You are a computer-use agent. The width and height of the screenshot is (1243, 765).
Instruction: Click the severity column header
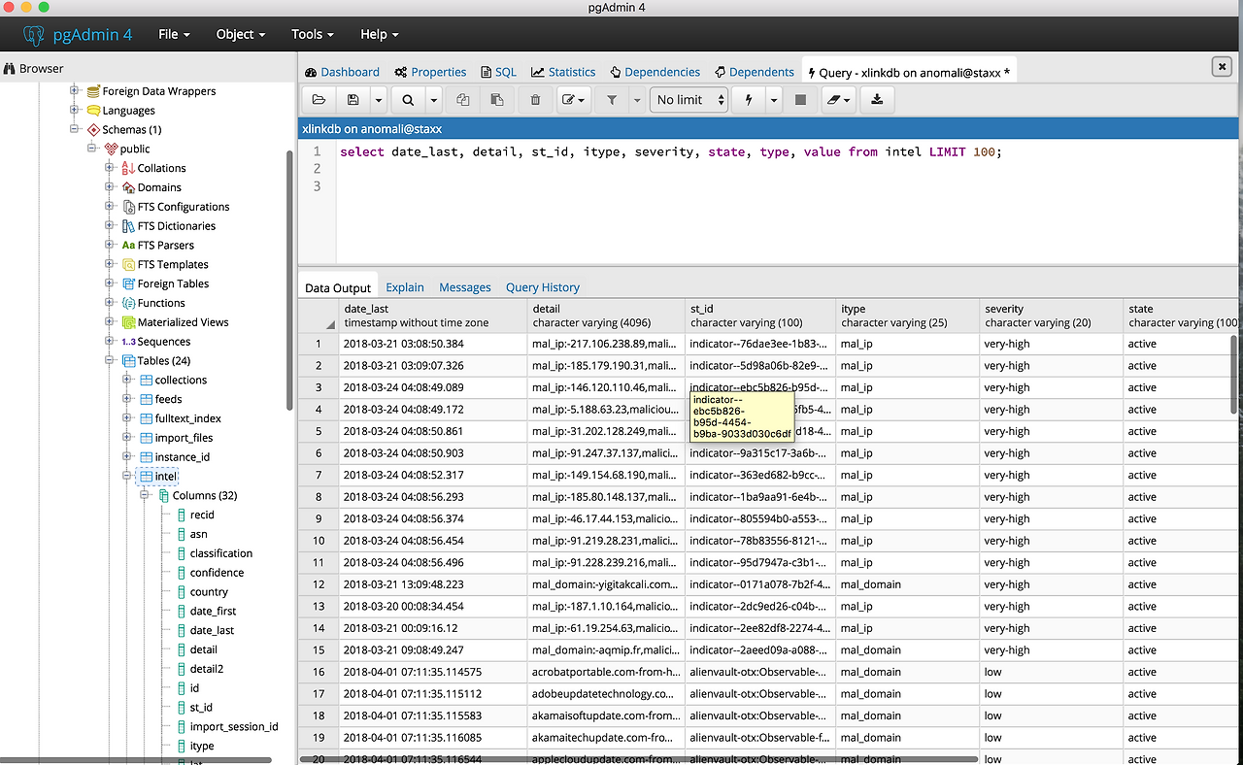(x=1004, y=309)
